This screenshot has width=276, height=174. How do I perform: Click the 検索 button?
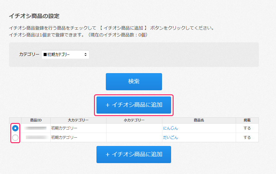(134, 82)
